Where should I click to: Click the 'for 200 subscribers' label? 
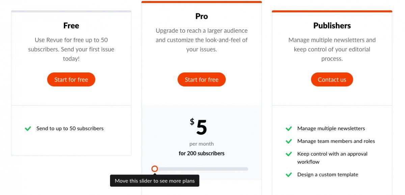click(201, 154)
